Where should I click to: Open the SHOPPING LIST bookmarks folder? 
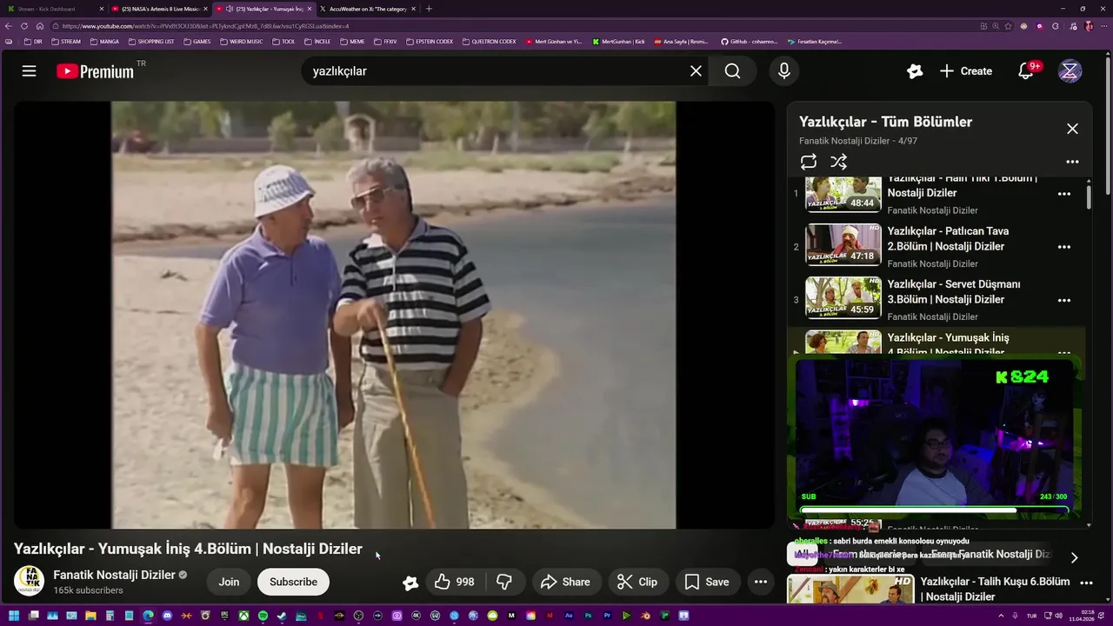151,41
